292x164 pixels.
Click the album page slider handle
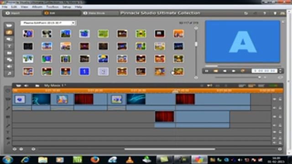tap(196, 44)
